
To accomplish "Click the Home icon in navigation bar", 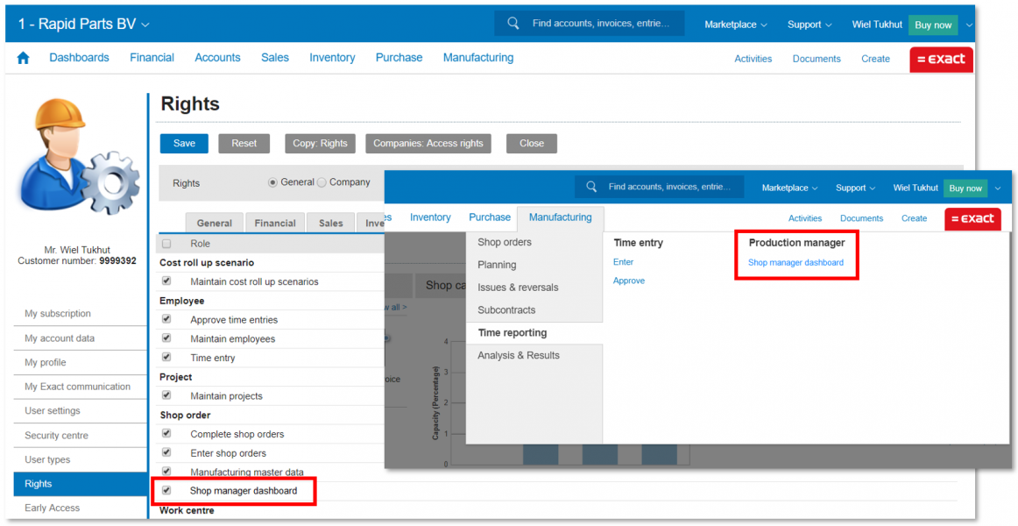I will pyautogui.click(x=23, y=58).
